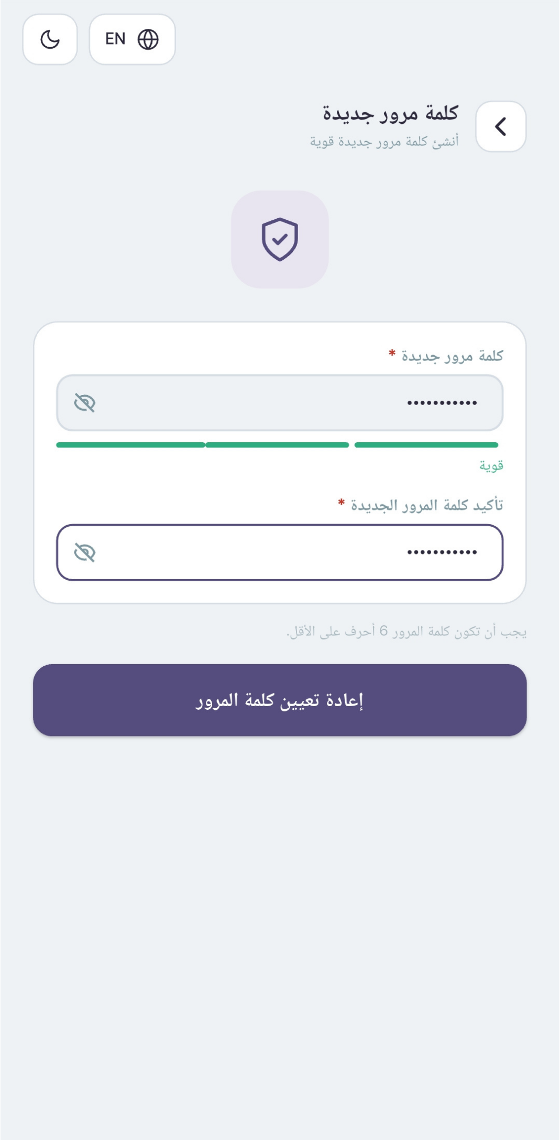Click the shield checkmark icon
The width and height of the screenshot is (560, 1140).
pos(280,239)
